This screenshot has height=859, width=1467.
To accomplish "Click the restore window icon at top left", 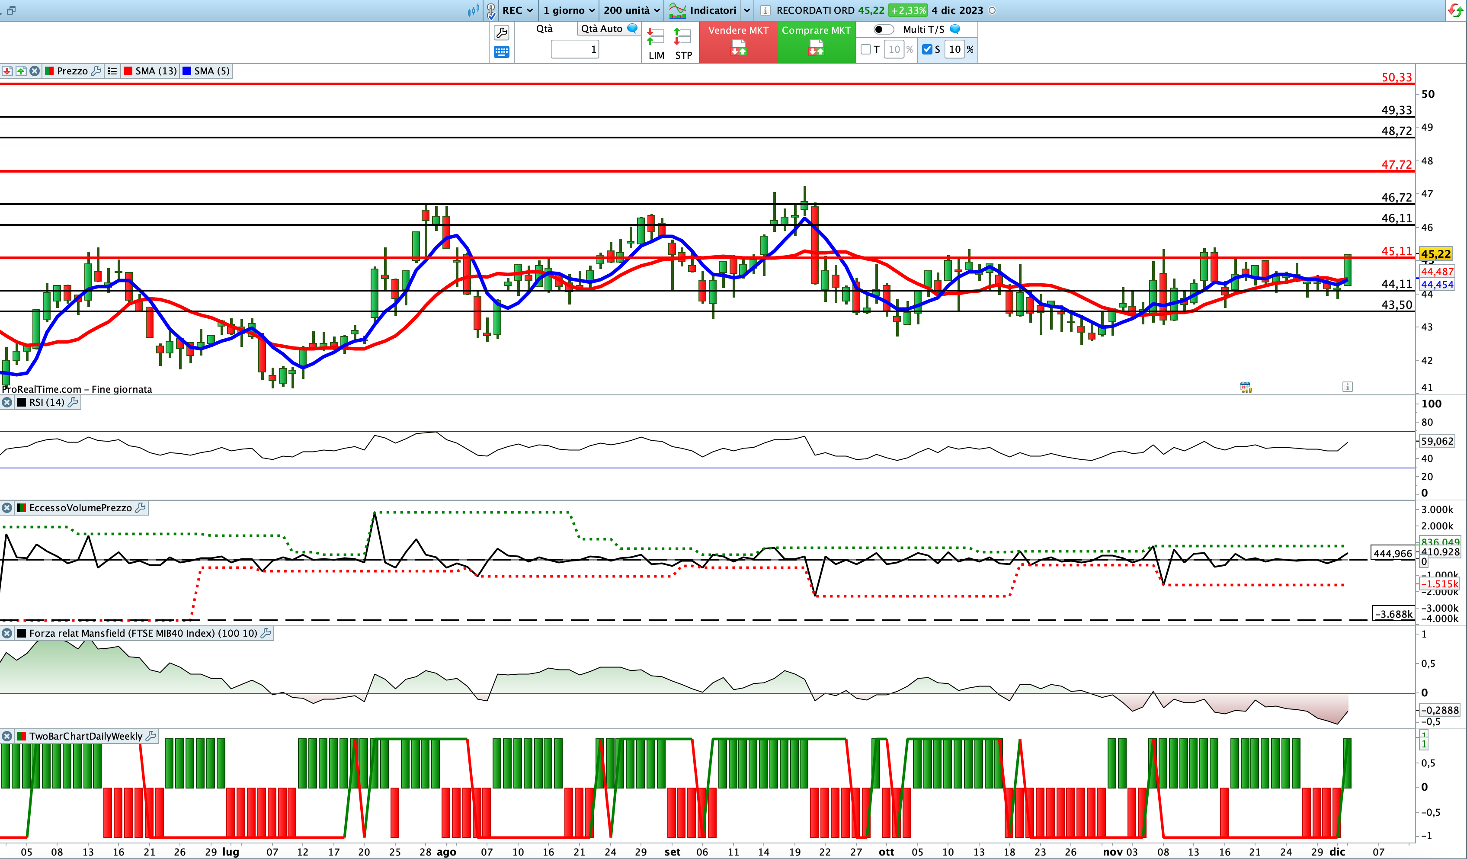I will (11, 10).
